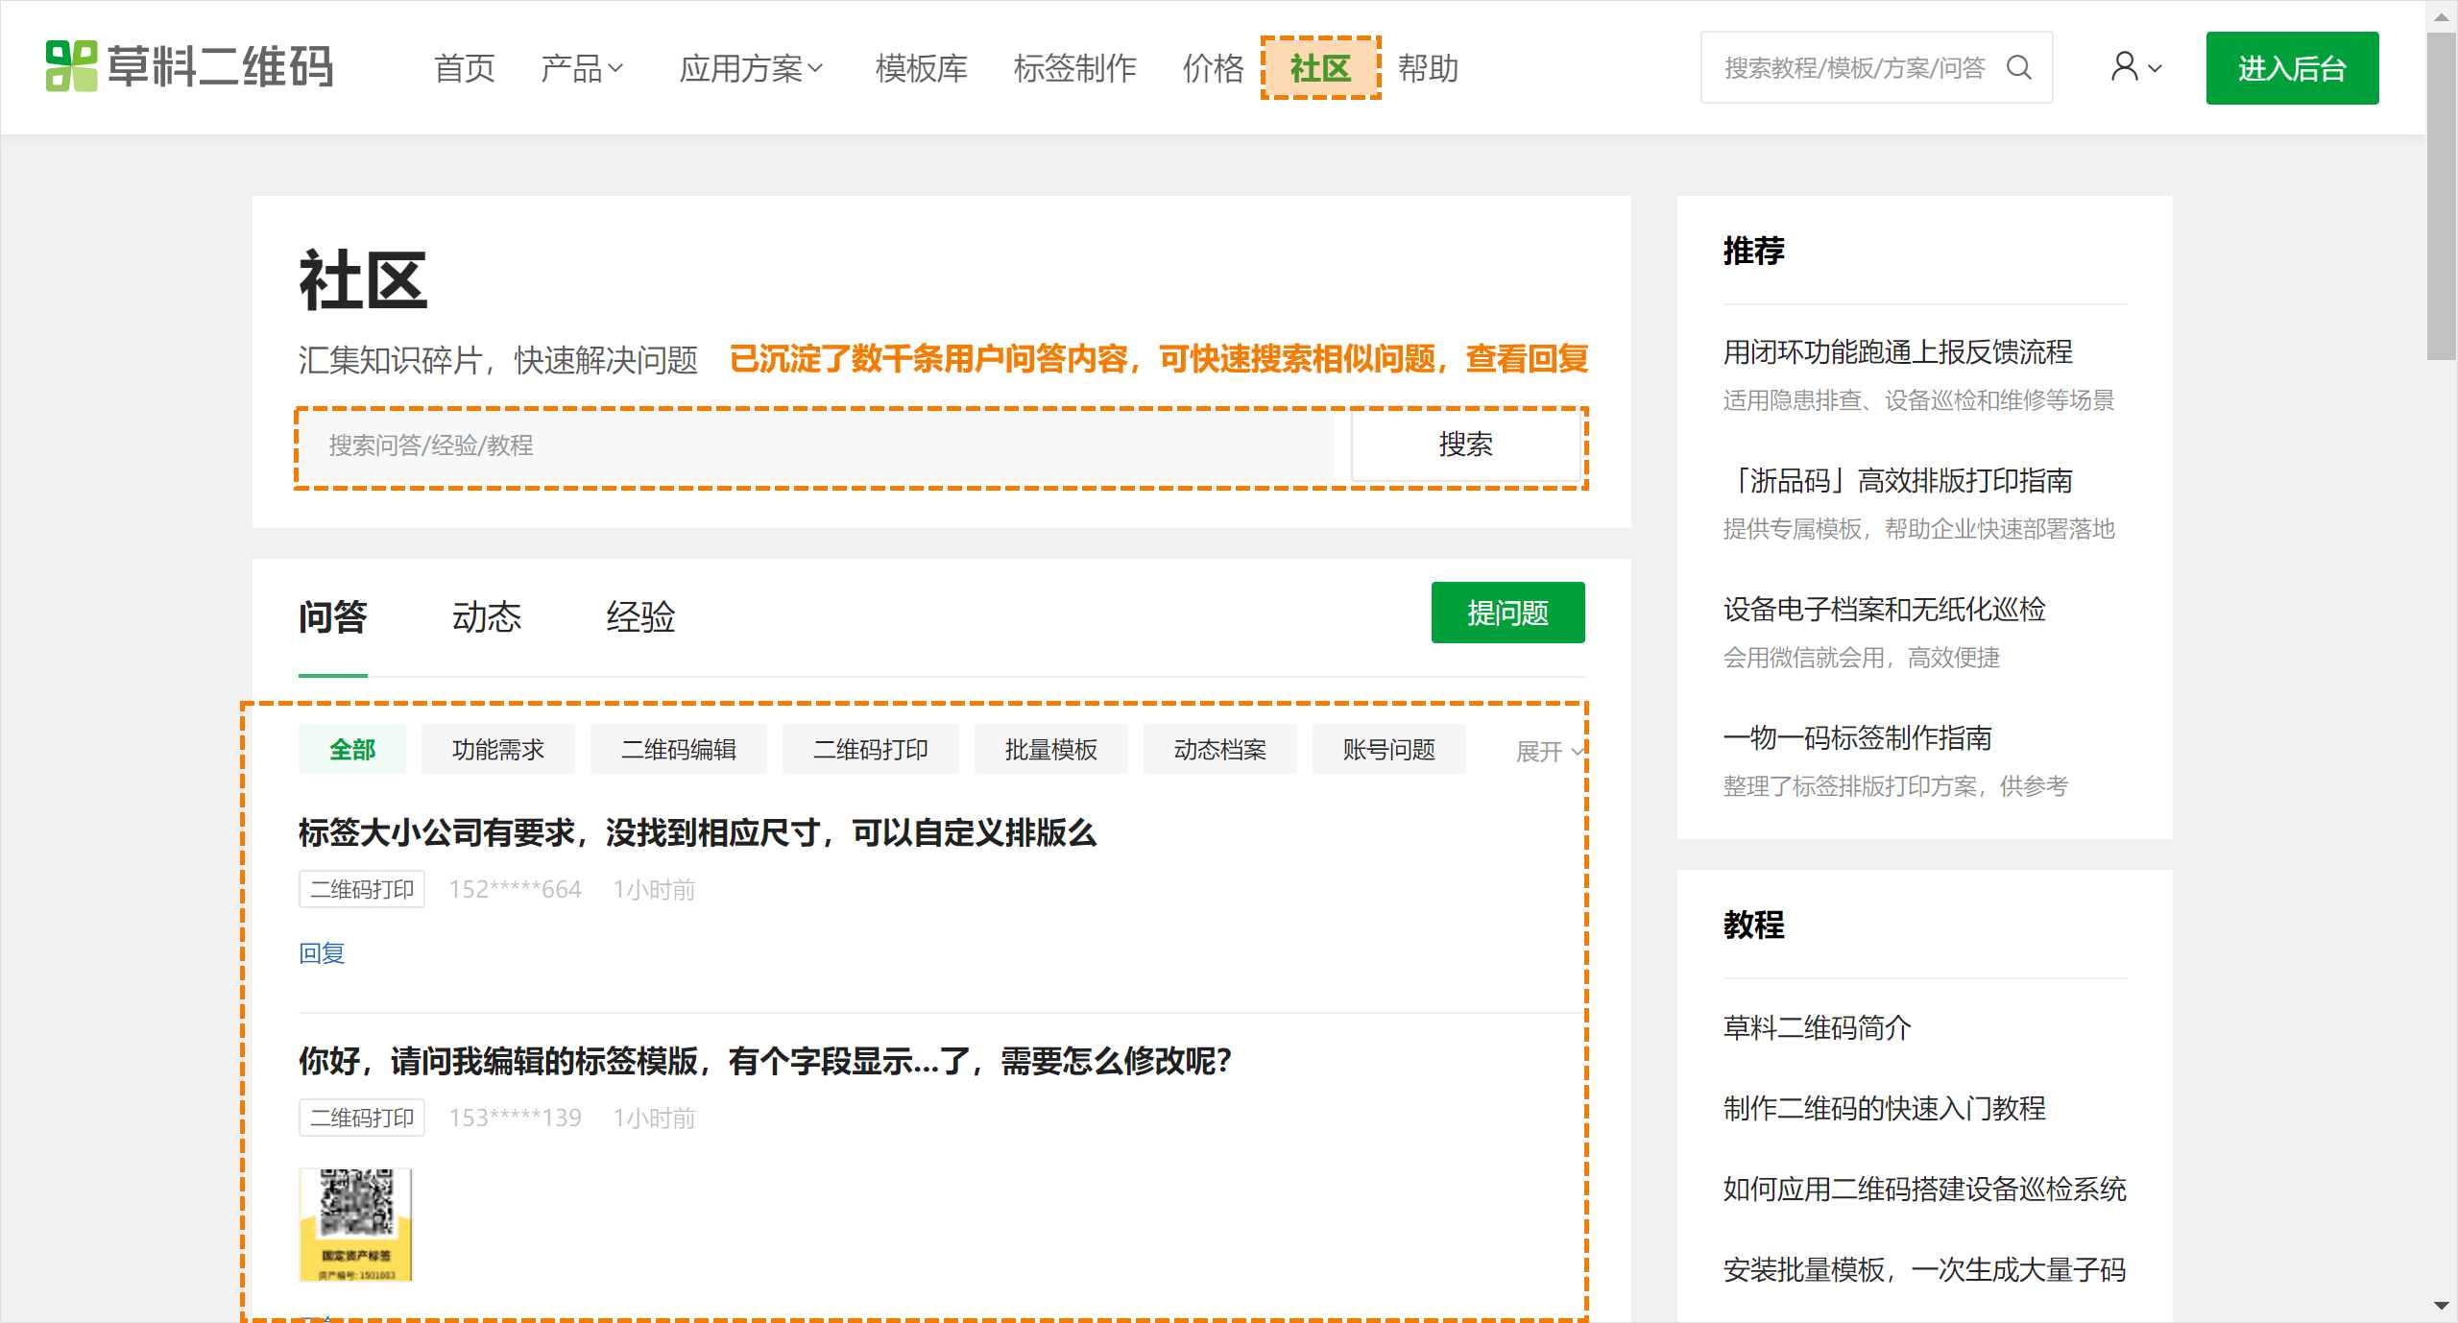Viewport: 2458px width, 1323px height.
Task: Open 模板库 in the top navigation
Action: click(921, 68)
